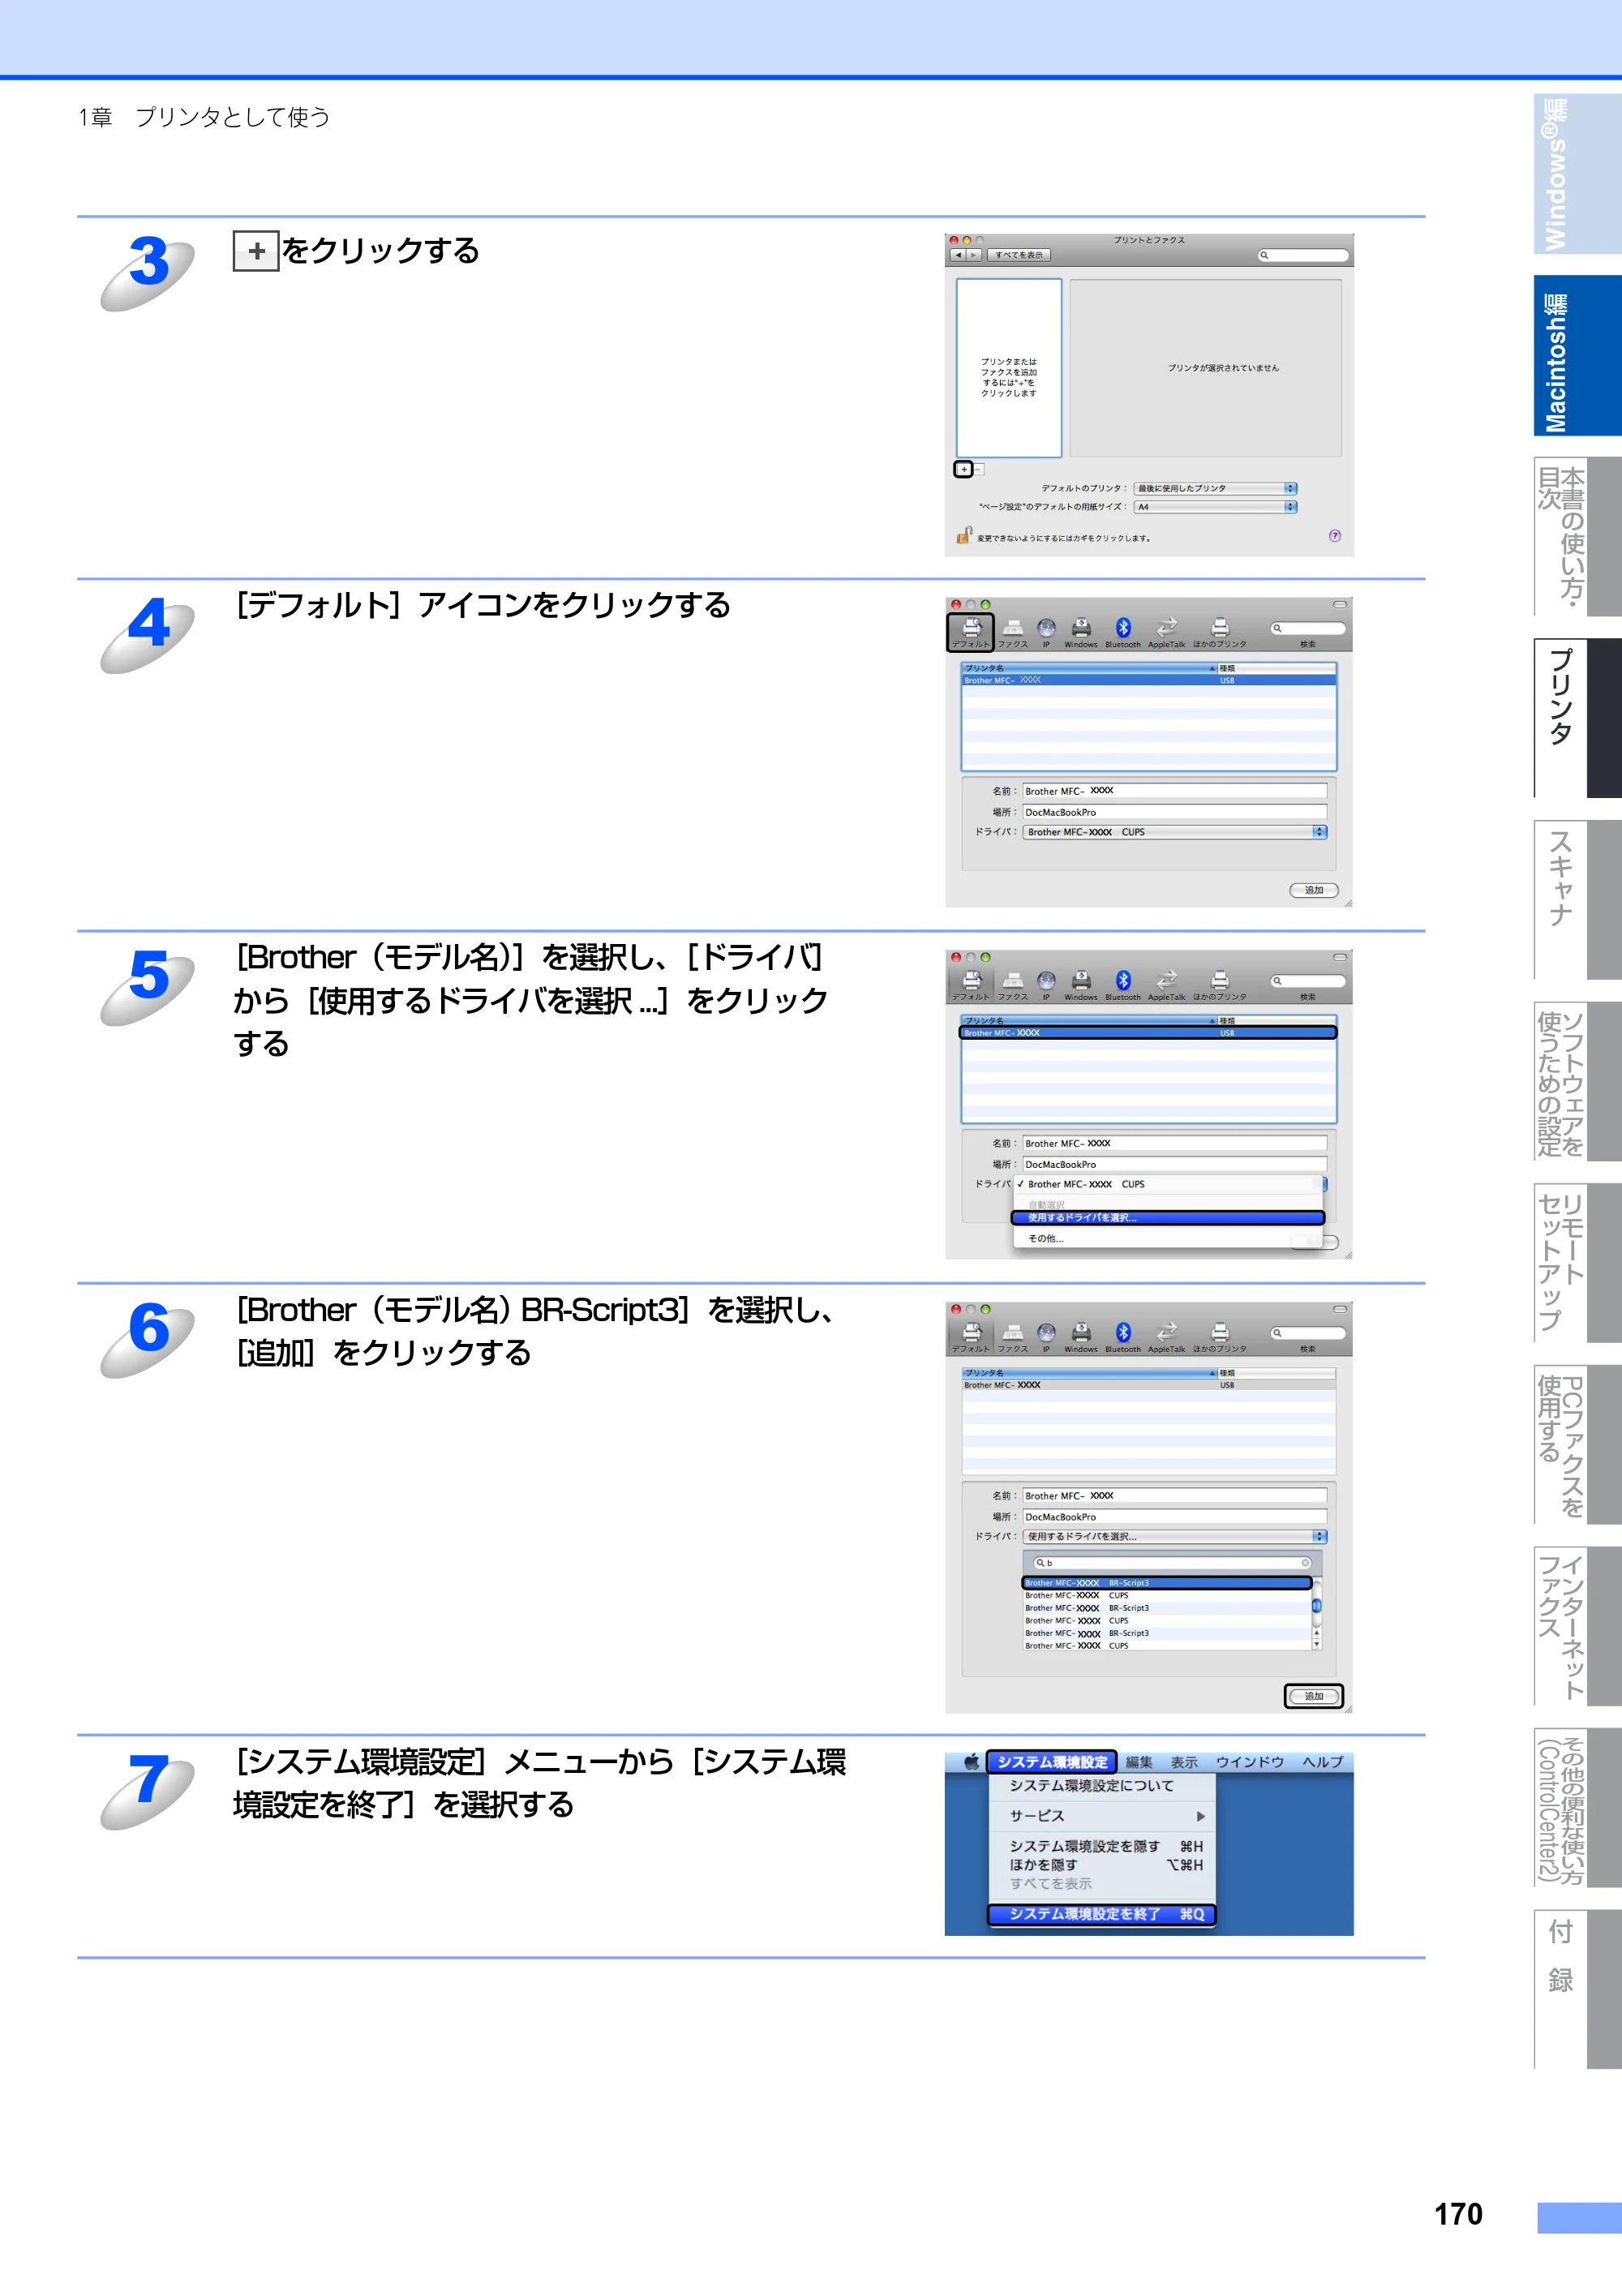Open the スキャナ side tab
The image size is (1622, 2296).
(x=1577, y=900)
